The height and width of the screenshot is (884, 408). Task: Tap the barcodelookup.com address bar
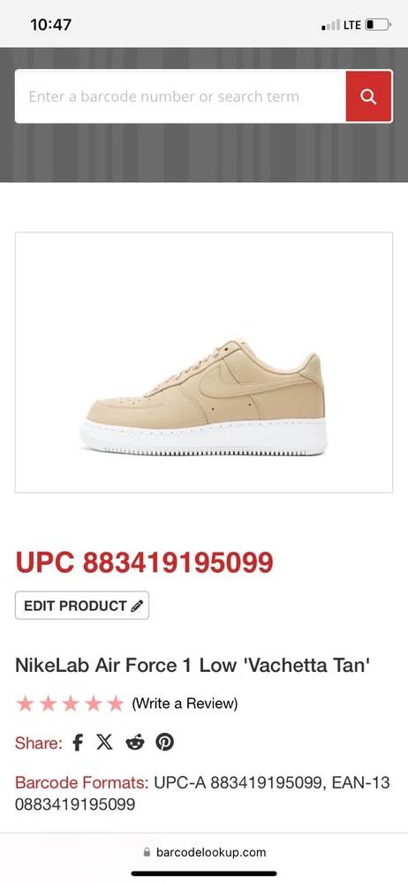pos(204,852)
